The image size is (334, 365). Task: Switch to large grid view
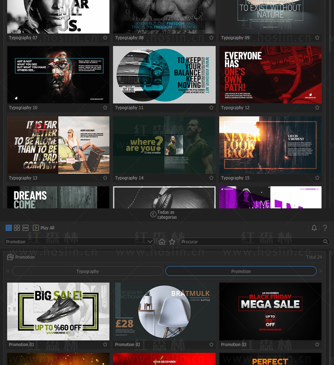tap(17, 228)
